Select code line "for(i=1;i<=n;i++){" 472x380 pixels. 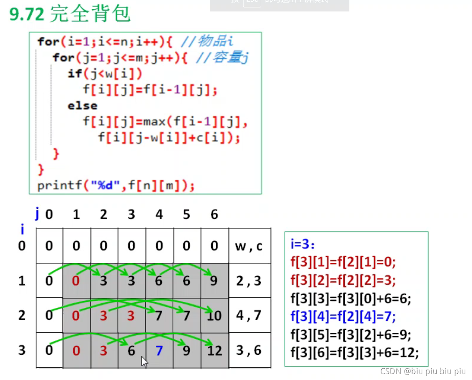(x=105, y=42)
